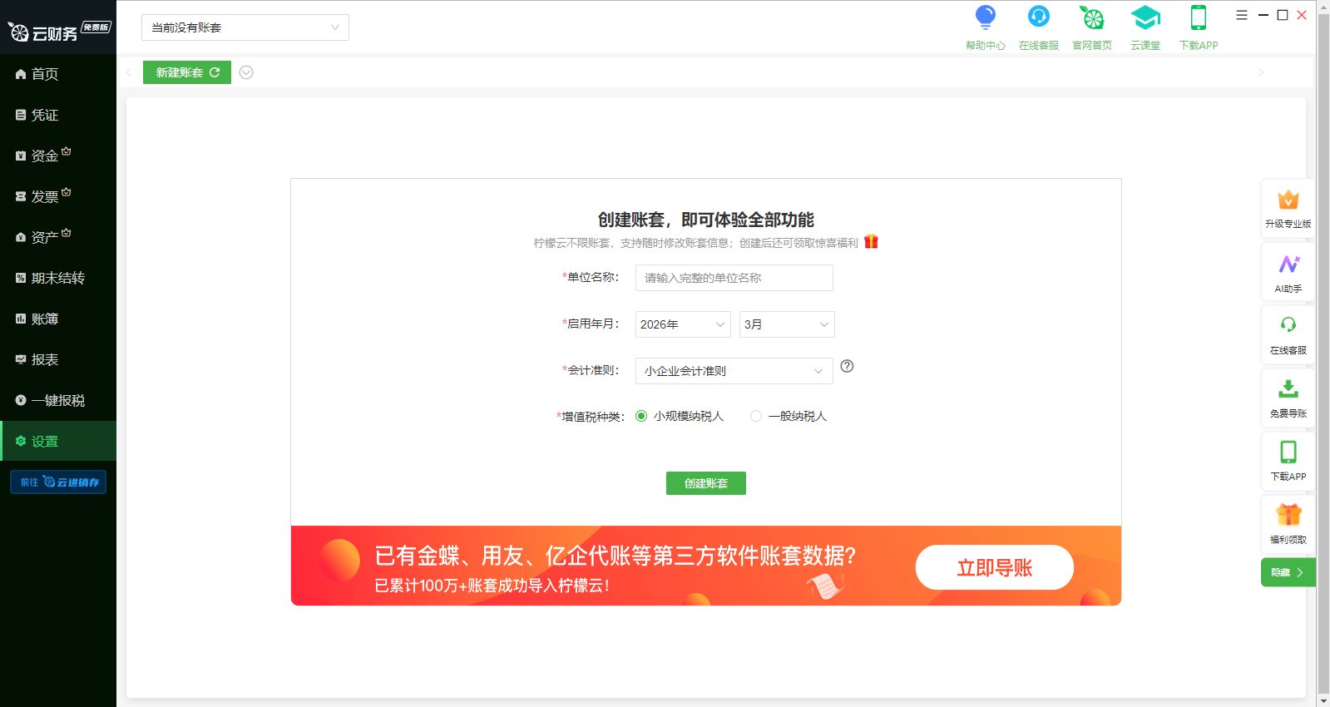Click the green 创建账套 button
The image size is (1330, 707).
tap(705, 483)
